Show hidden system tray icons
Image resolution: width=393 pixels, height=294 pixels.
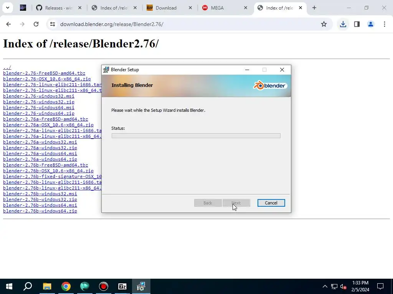325,286
